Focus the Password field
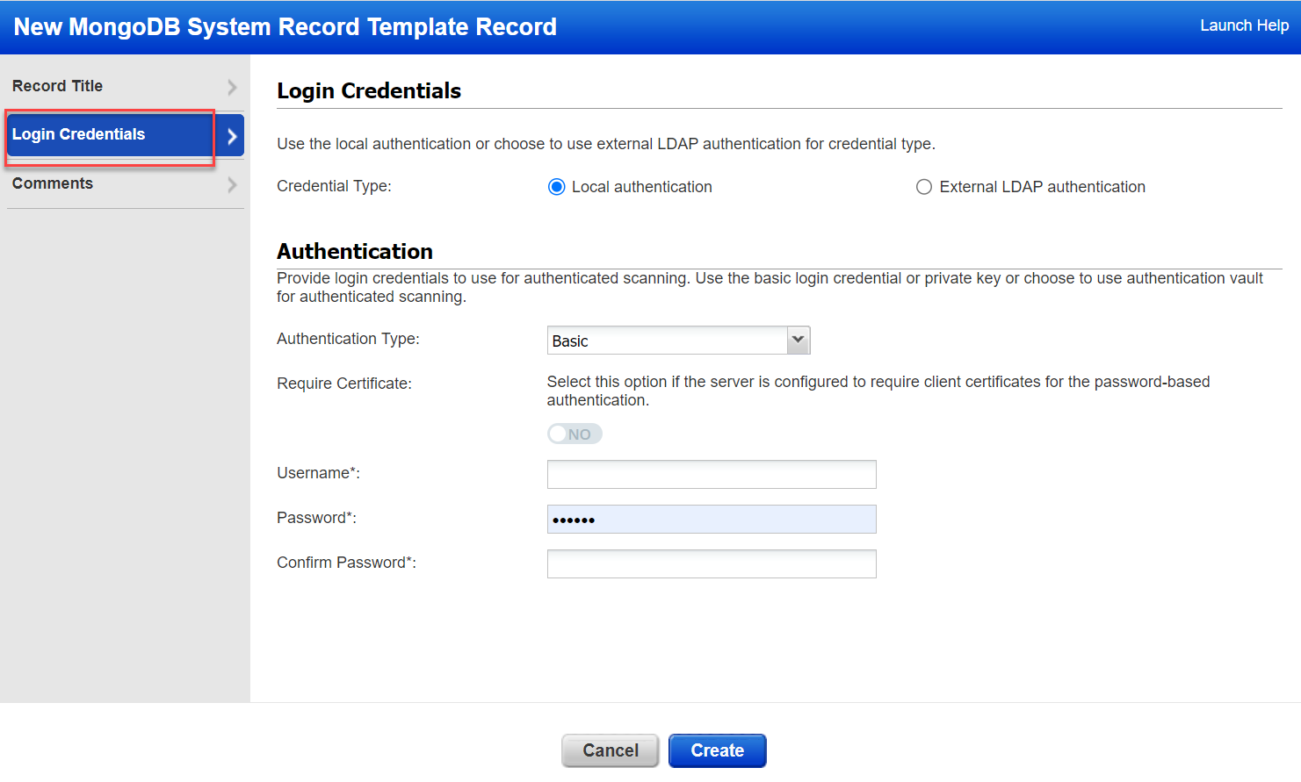Image resolution: width=1301 pixels, height=782 pixels. [x=712, y=519]
